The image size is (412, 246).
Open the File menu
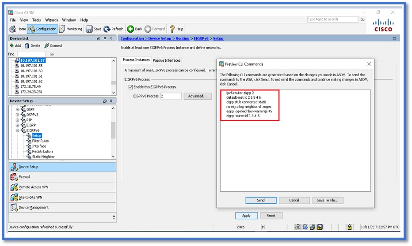click(13, 20)
